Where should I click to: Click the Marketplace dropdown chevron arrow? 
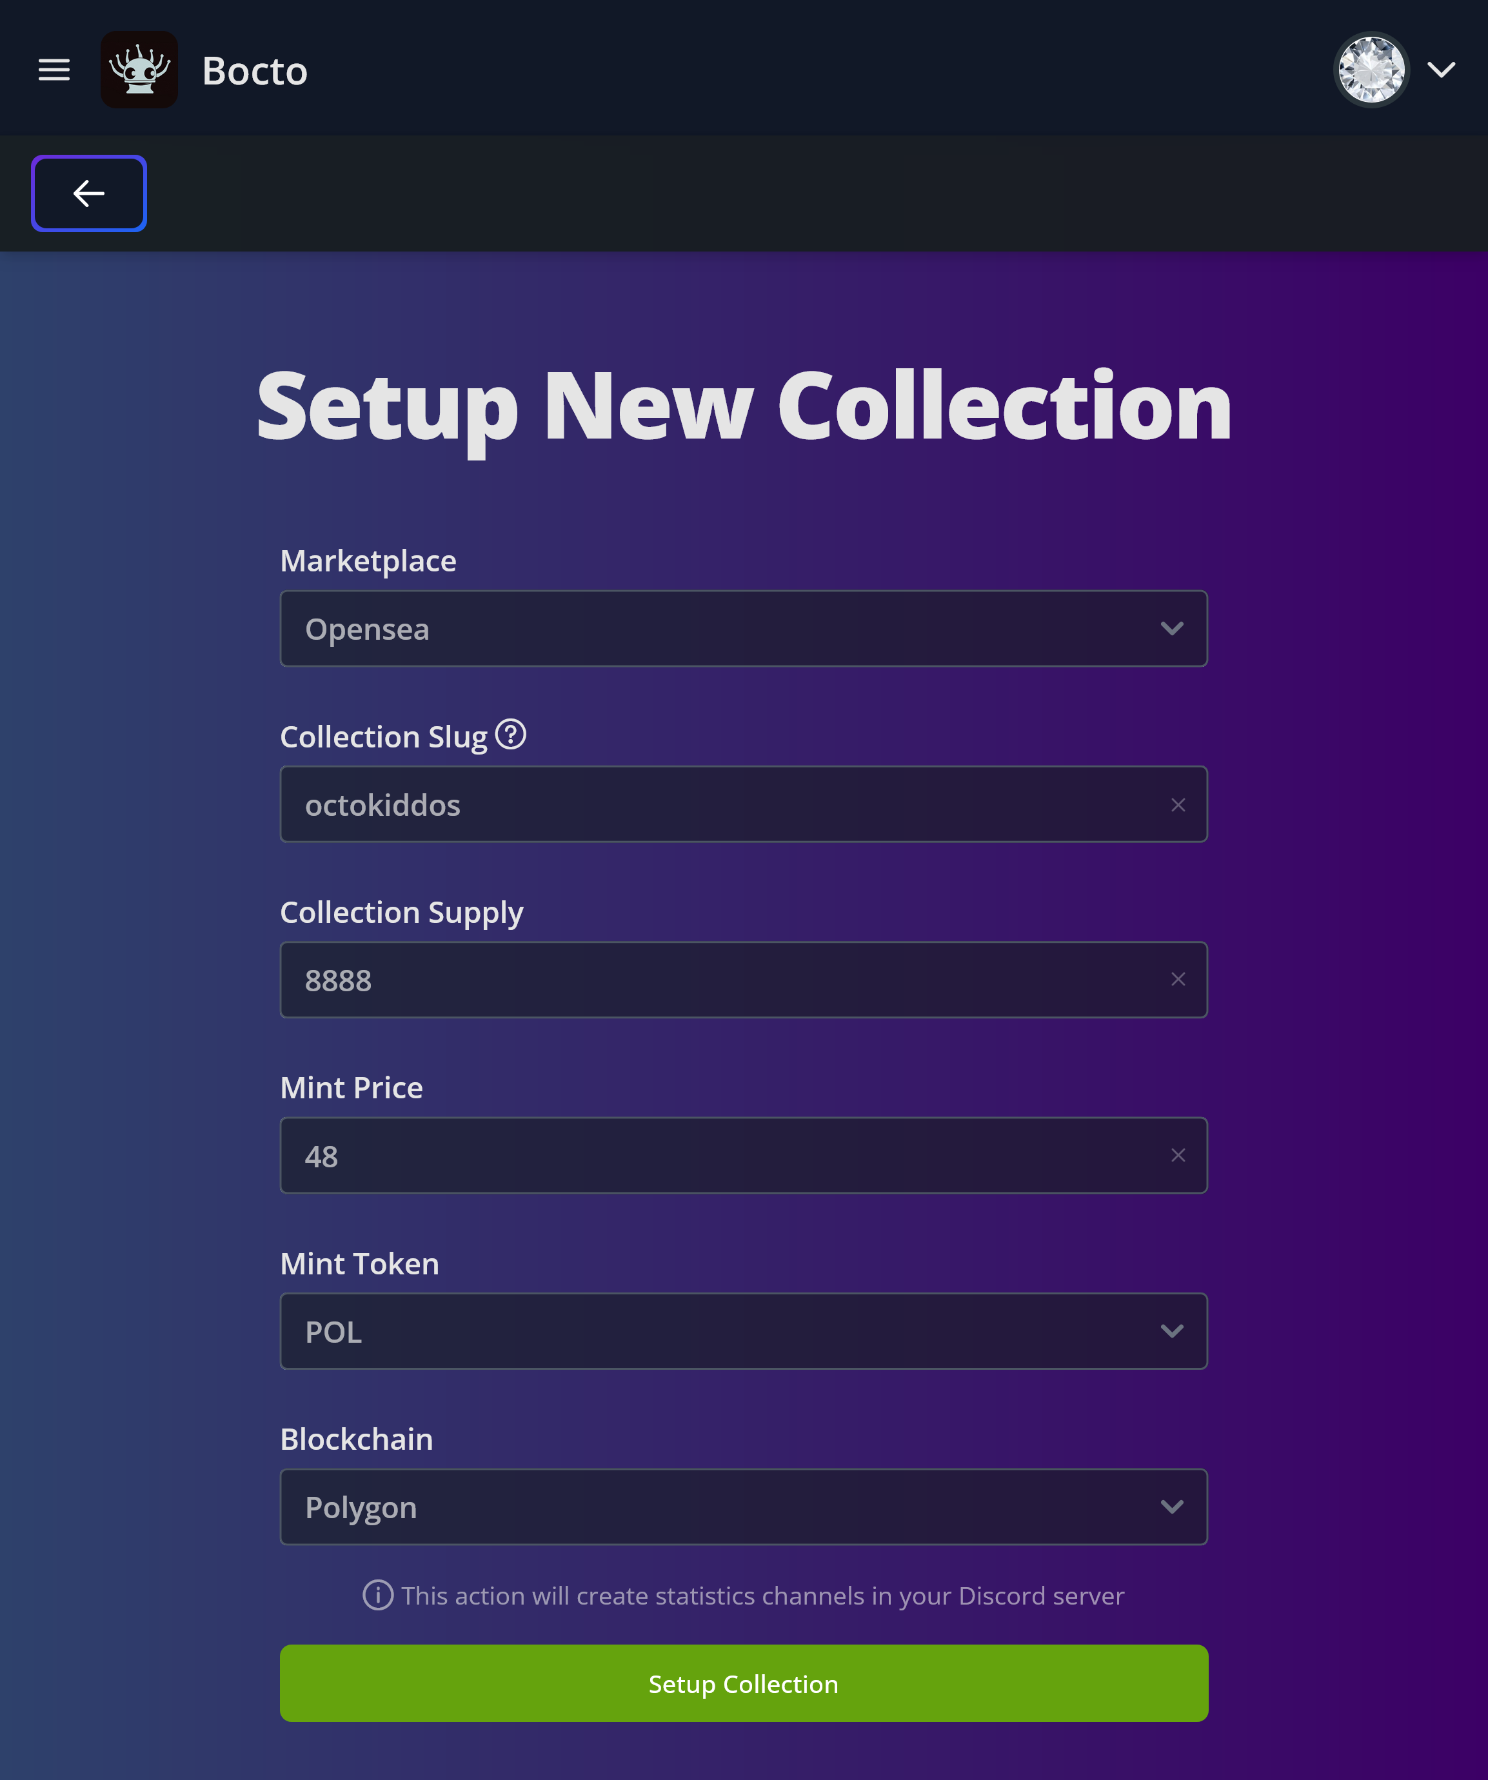click(1172, 628)
